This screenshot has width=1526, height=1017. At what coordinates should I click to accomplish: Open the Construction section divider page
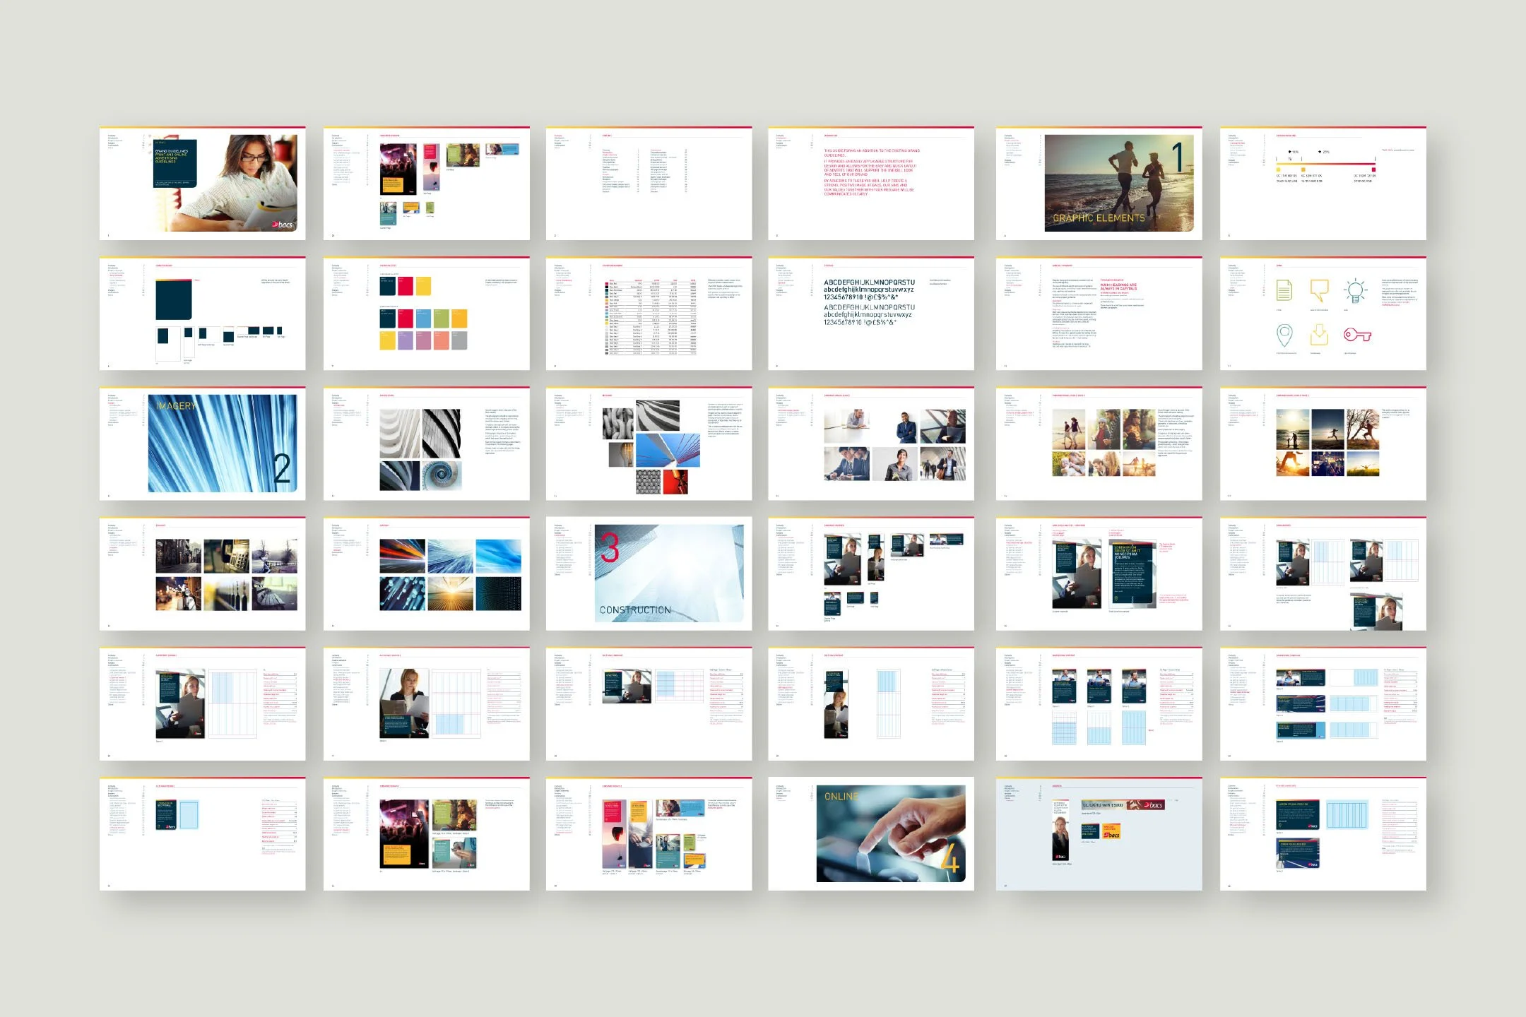[649, 573]
